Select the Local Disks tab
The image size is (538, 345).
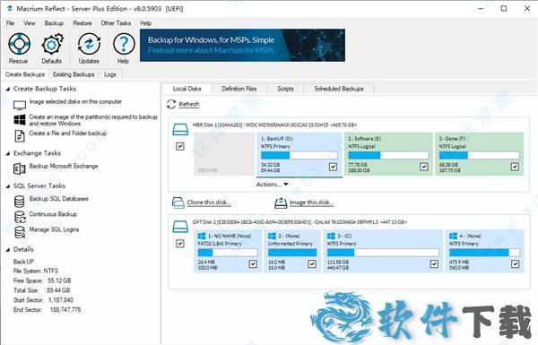tap(187, 89)
